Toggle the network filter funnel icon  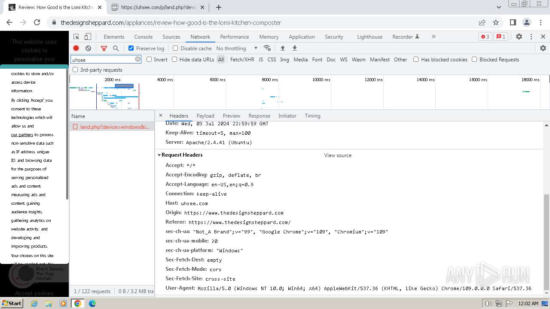coord(104,48)
